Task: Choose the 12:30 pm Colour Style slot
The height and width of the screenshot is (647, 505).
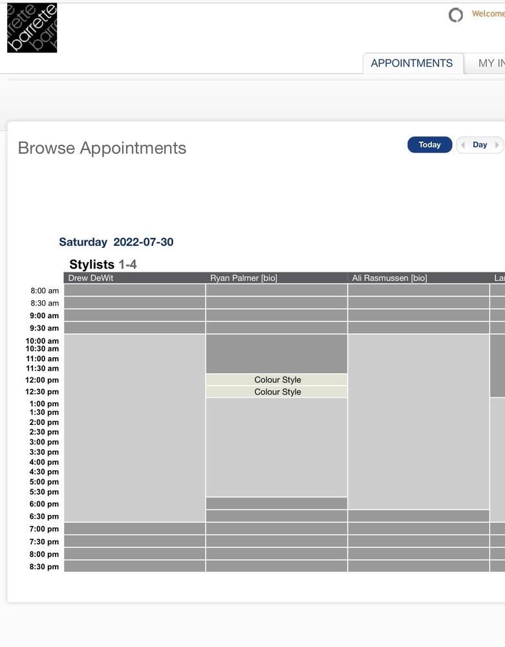Action: click(277, 392)
